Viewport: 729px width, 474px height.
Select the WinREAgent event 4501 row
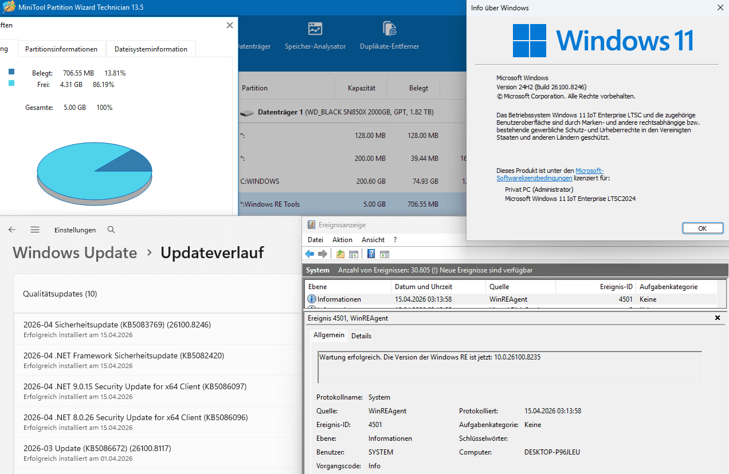[x=510, y=299]
